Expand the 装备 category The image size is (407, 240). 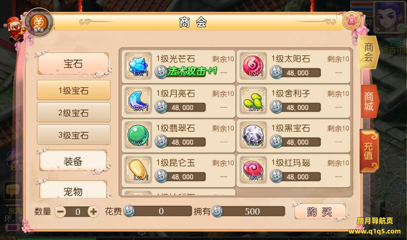tap(73, 161)
